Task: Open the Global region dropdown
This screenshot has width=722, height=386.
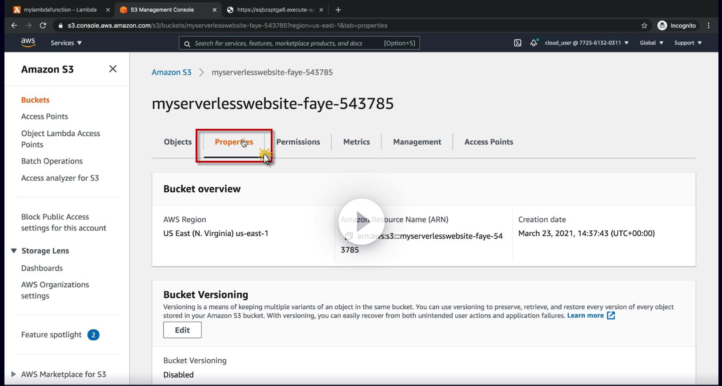Action: tap(651, 43)
